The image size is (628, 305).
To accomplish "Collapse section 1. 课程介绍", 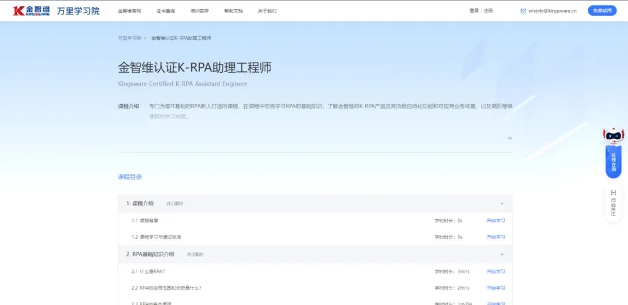I will point(502,203).
